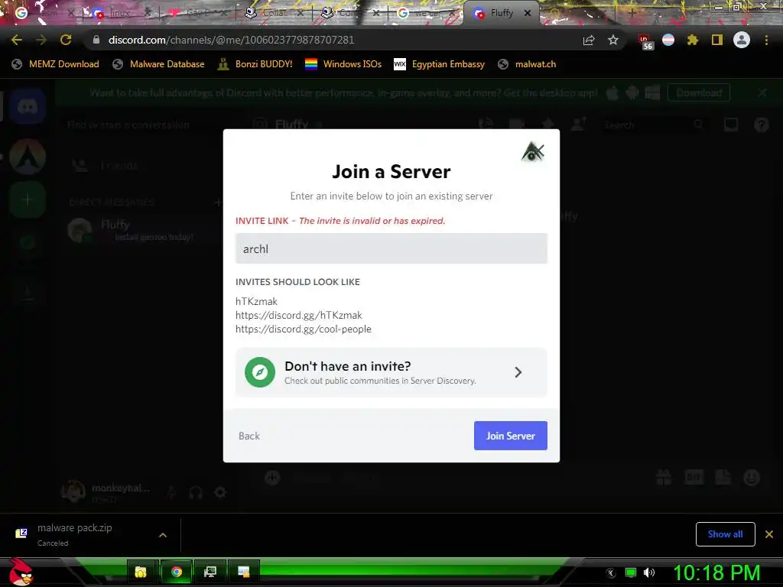
Task: Open File Explorer from taskbar
Action: pyautogui.click(x=141, y=572)
